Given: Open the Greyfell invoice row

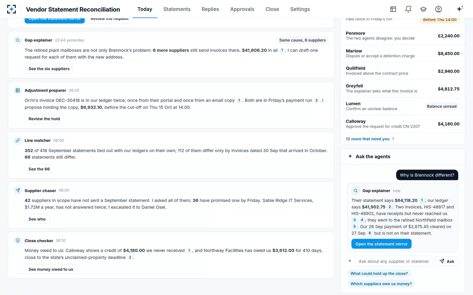Looking at the screenshot, I should coord(403,89).
